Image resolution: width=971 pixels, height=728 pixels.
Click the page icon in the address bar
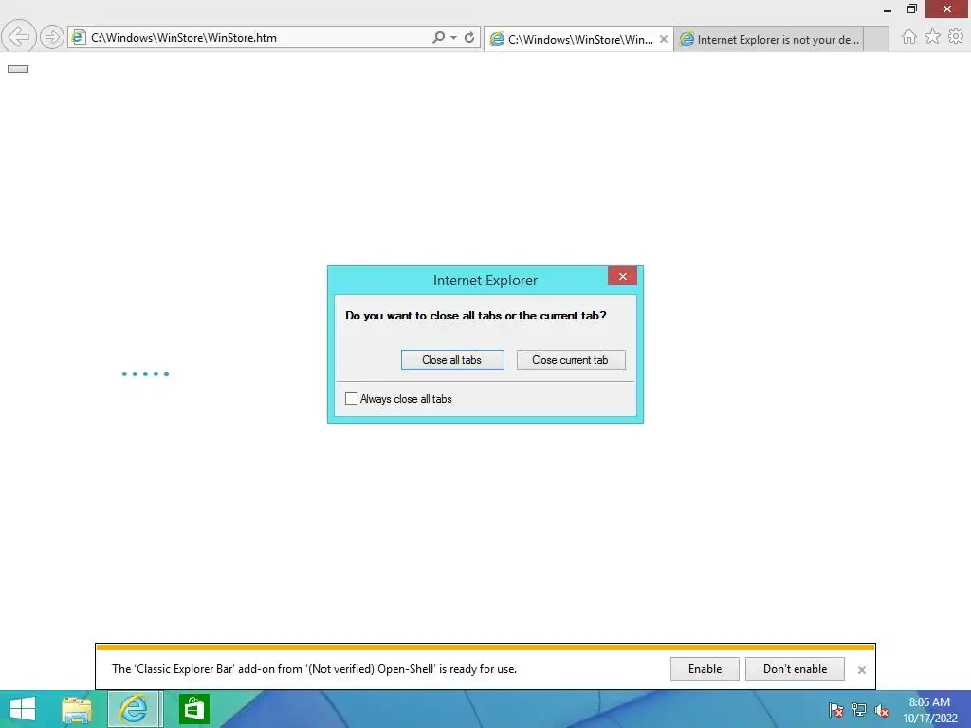pyautogui.click(x=79, y=37)
